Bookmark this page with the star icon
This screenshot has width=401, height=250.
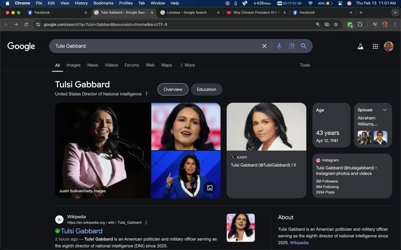[x=336, y=24]
